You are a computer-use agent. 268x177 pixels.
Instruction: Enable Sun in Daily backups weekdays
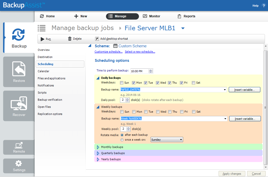pos(122,83)
